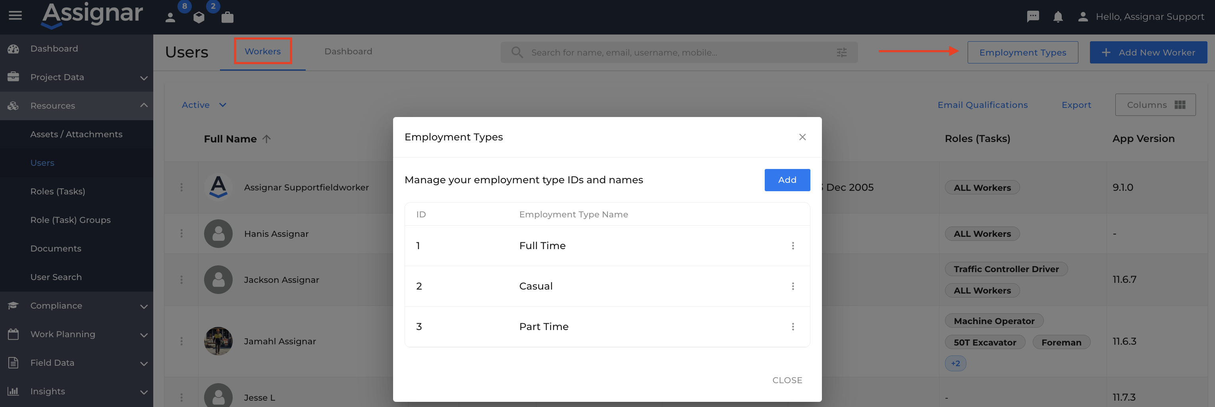The image size is (1215, 407).
Task: Click the +2 more roles badge
Action: [956, 363]
